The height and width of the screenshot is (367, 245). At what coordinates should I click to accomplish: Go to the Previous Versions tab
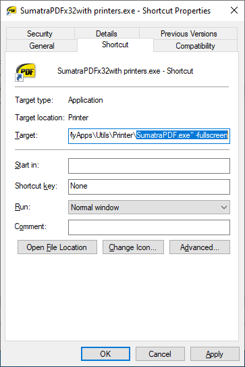(x=189, y=34)
